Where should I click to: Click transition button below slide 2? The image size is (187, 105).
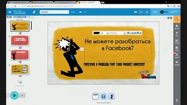tap(20, 48)
